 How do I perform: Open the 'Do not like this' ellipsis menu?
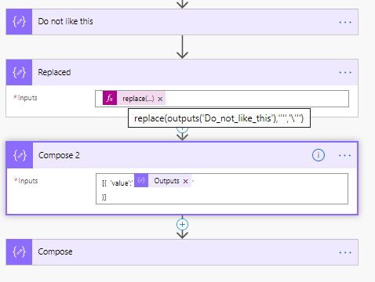345,22
